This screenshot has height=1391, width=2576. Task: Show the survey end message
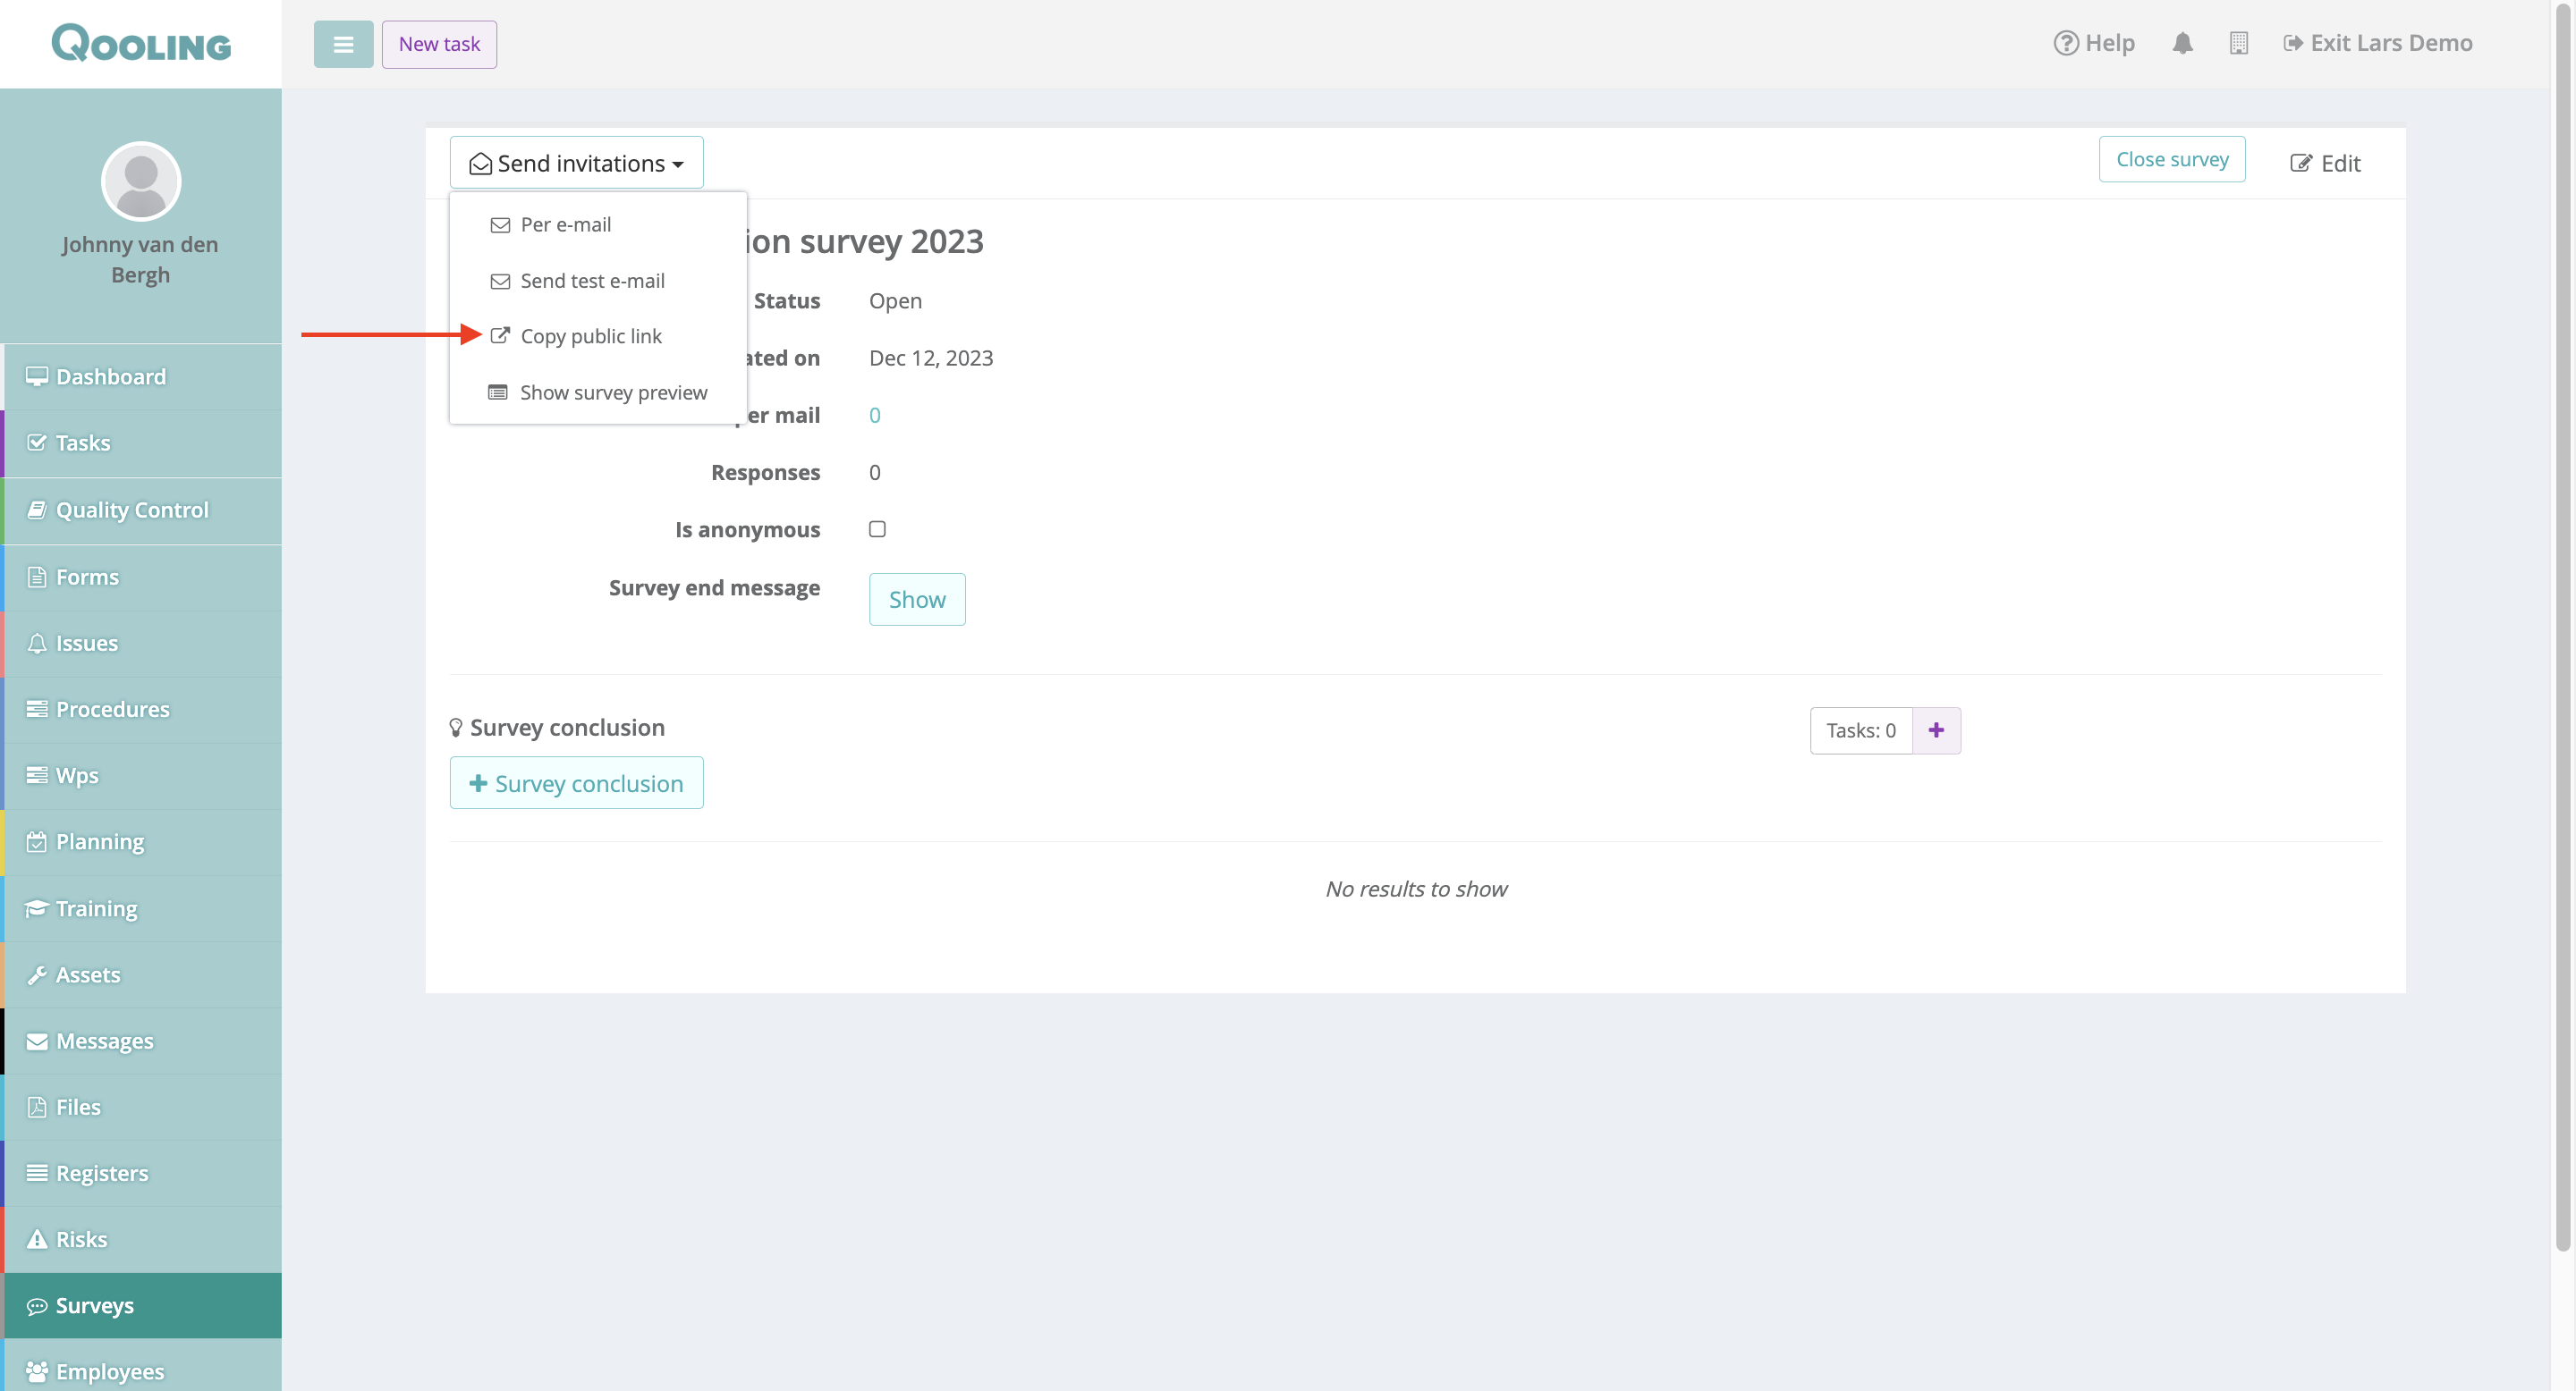[916, 600]
